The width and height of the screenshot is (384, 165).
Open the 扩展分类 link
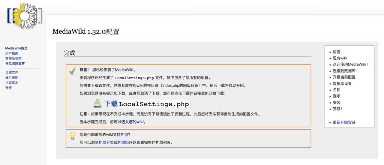click(x=106, y=142)
